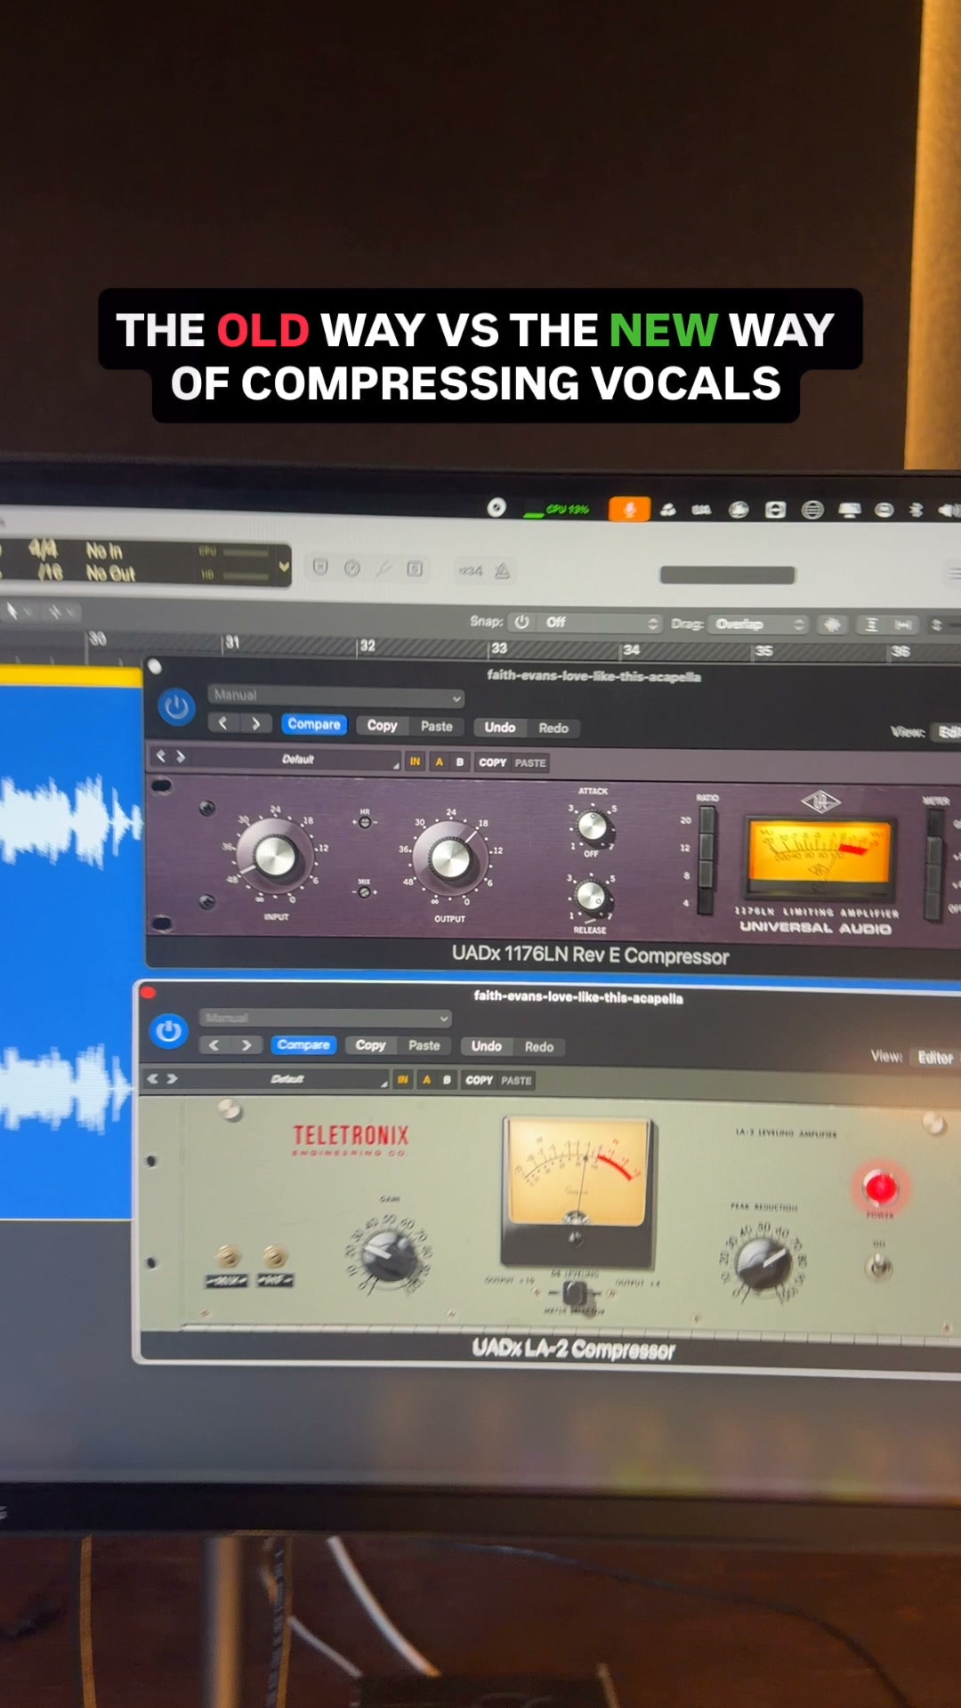Click Redo in the LA-2 plugin window
The image size is (961, 1708).
[539, 1048]
